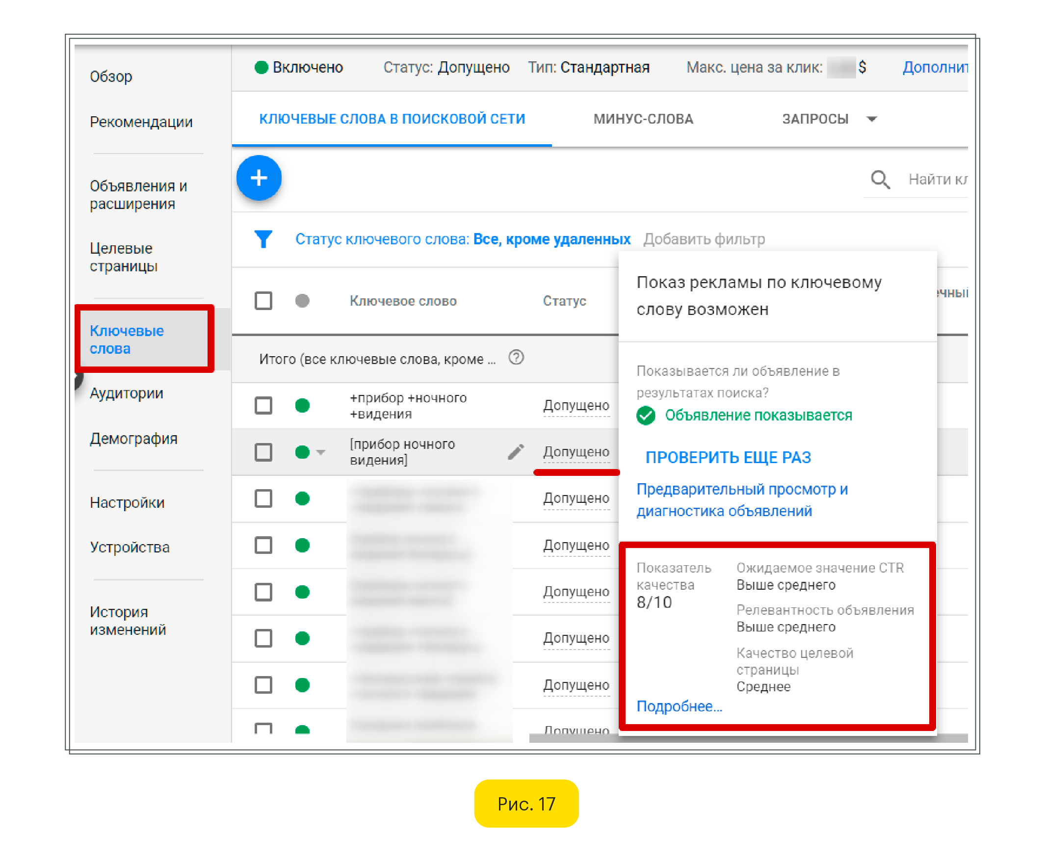Image resolution: width=1047 pixels, height=862 pixels.
Task: Check the second blurred keyword row checkbox
Action: (x=263, y=545)
